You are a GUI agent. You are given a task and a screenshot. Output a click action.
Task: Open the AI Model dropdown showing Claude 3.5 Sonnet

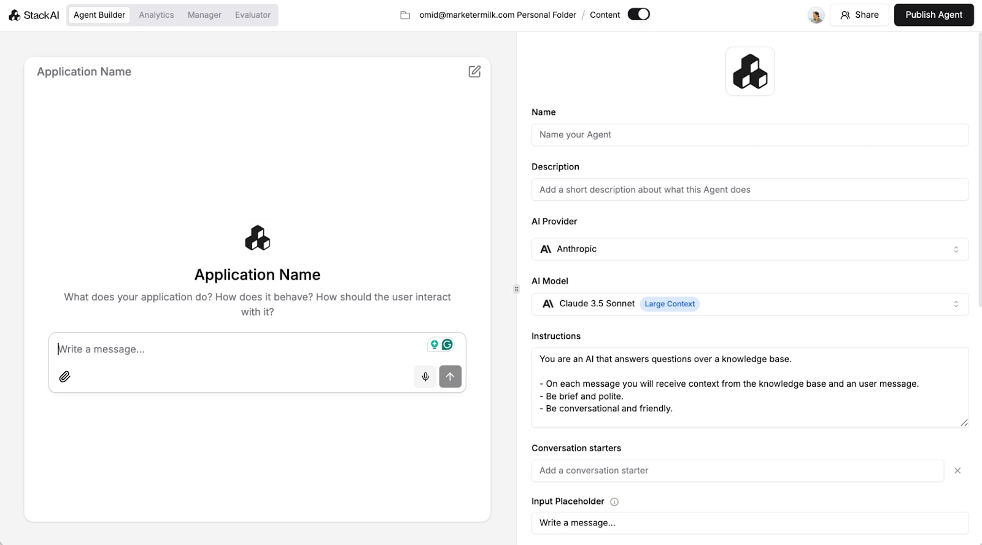tap(750, 304)
